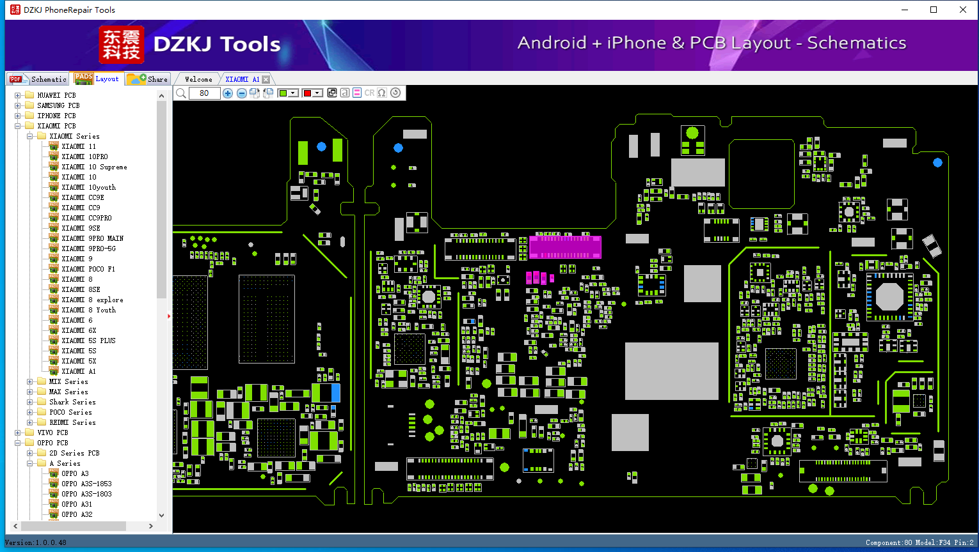Viewport: 979px width, 552px height.
Task: Open XIAOMI 10 Supreme in the tree
Action: pyautogui.click(x=94, y=167)
